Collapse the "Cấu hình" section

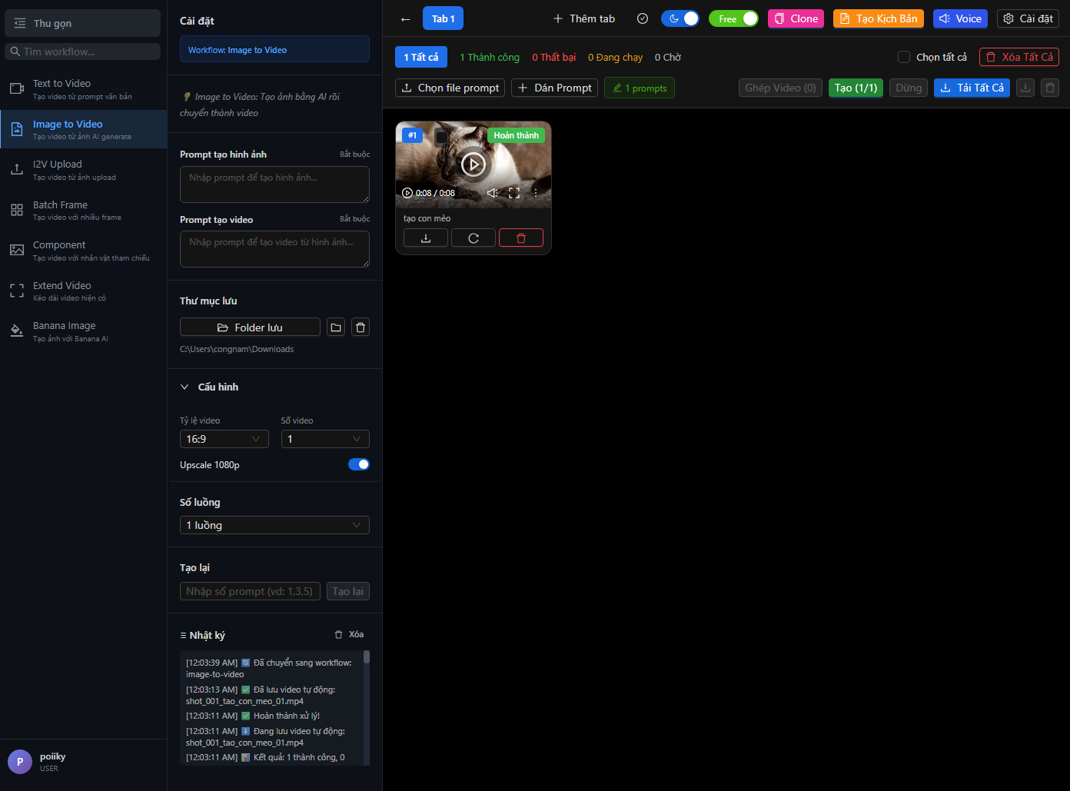pos(184,387)
